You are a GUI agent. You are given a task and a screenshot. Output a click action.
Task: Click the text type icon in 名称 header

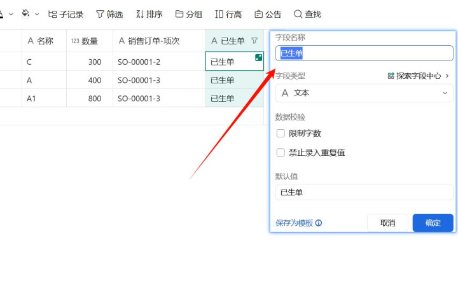coord(31,41)
